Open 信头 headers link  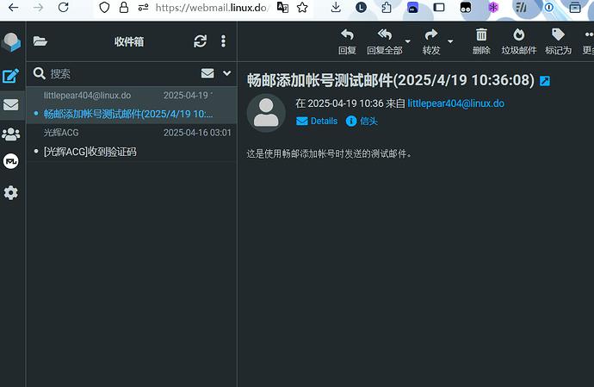tap(362, 121)
